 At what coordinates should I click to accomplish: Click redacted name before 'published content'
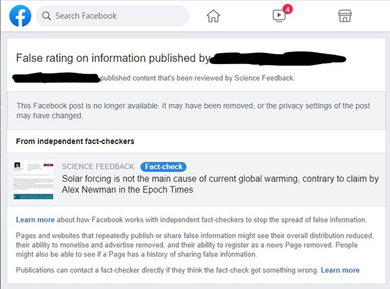tap(56, 78)
